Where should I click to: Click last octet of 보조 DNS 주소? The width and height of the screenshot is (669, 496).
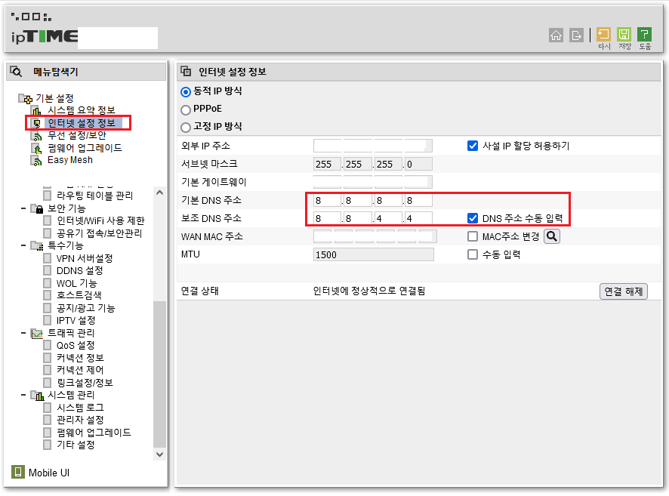[x=418, y=219]
